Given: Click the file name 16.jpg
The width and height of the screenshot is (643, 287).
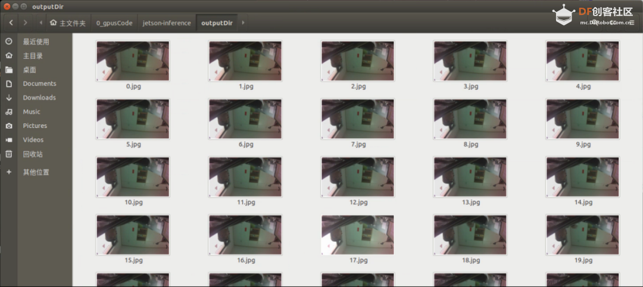Looking at the screenshot, I should tap(246, 260).
